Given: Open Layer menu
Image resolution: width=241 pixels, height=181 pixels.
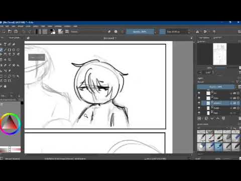Looking at the screenshot, I should tap(28, 26).
